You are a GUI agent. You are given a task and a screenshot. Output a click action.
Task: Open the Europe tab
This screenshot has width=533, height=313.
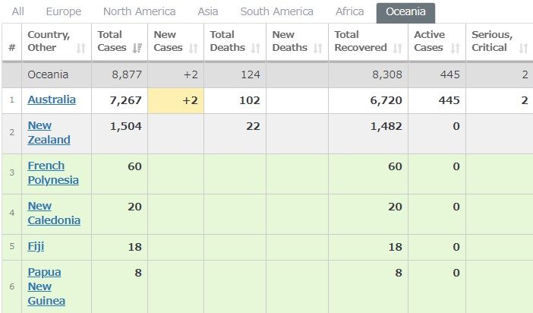tap(64, 11)
